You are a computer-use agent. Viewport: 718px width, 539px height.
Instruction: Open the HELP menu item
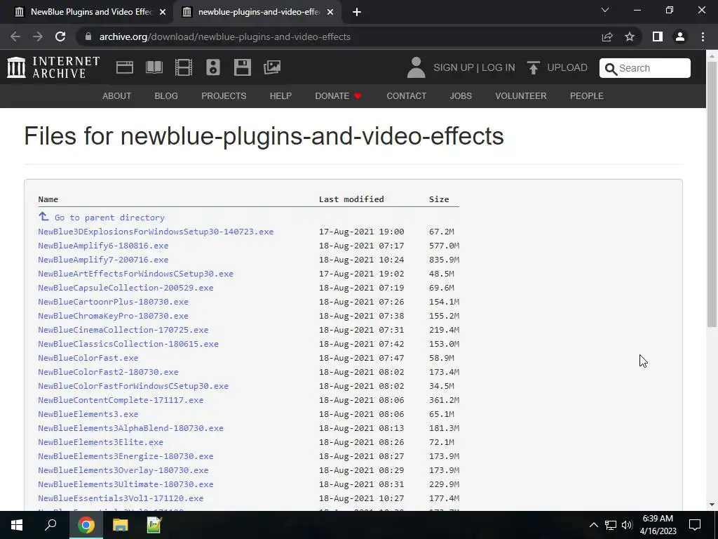(280, 95)
